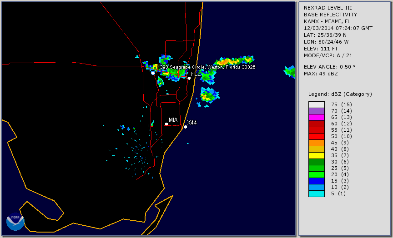Click the '5 (1)' legend label

[338, 193]
